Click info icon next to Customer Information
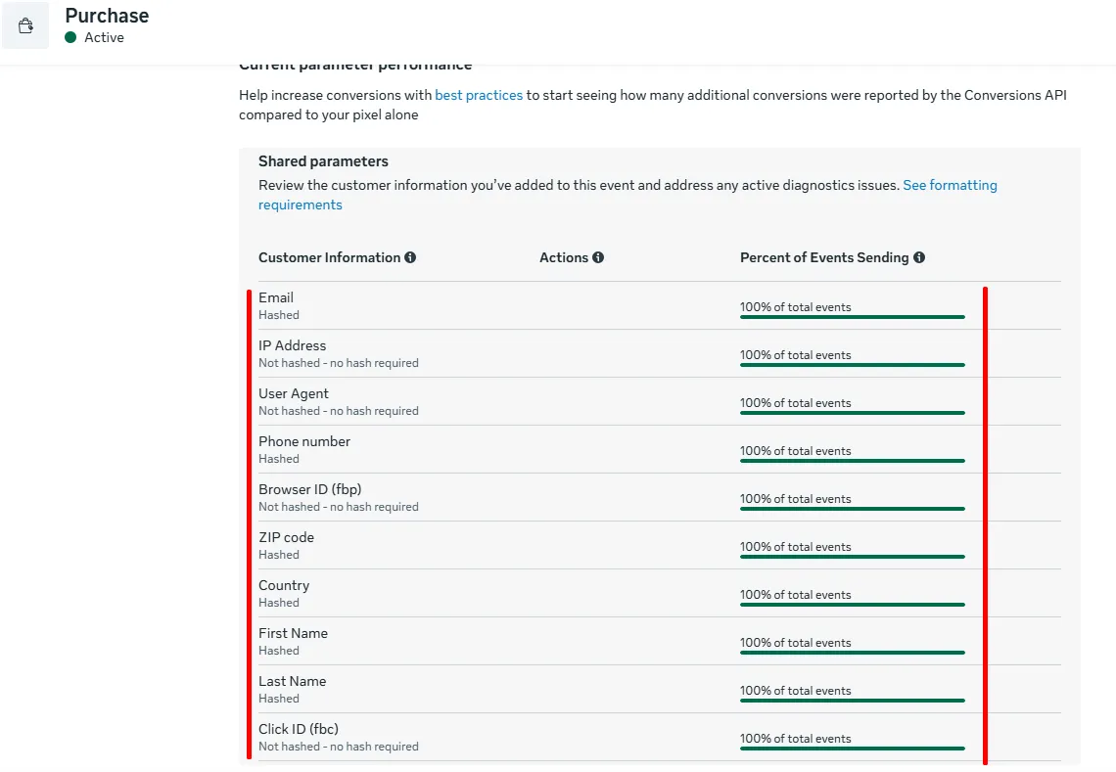Viewport: 1116px width, 772px height. coord(410,257)
